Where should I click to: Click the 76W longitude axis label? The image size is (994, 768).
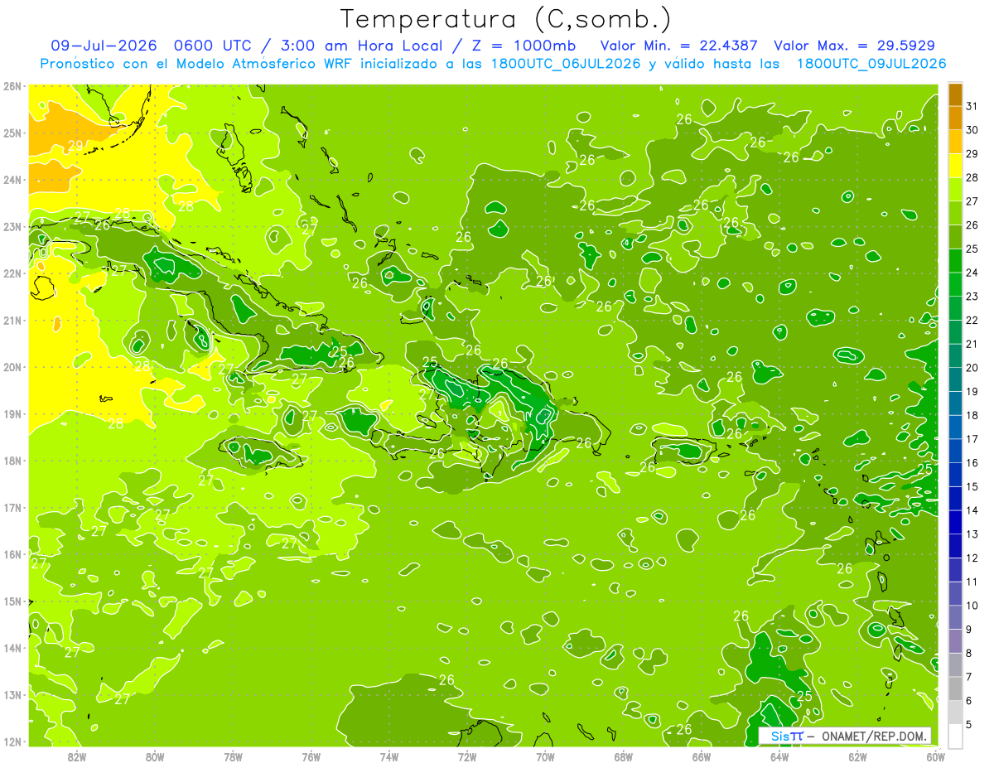[311, 756]
